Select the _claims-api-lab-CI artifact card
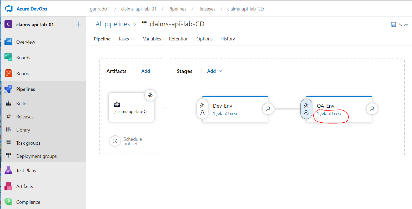Image resolution: width=412 pixels, height=209 pixels. pyautogui.click(x=131, y=107)
